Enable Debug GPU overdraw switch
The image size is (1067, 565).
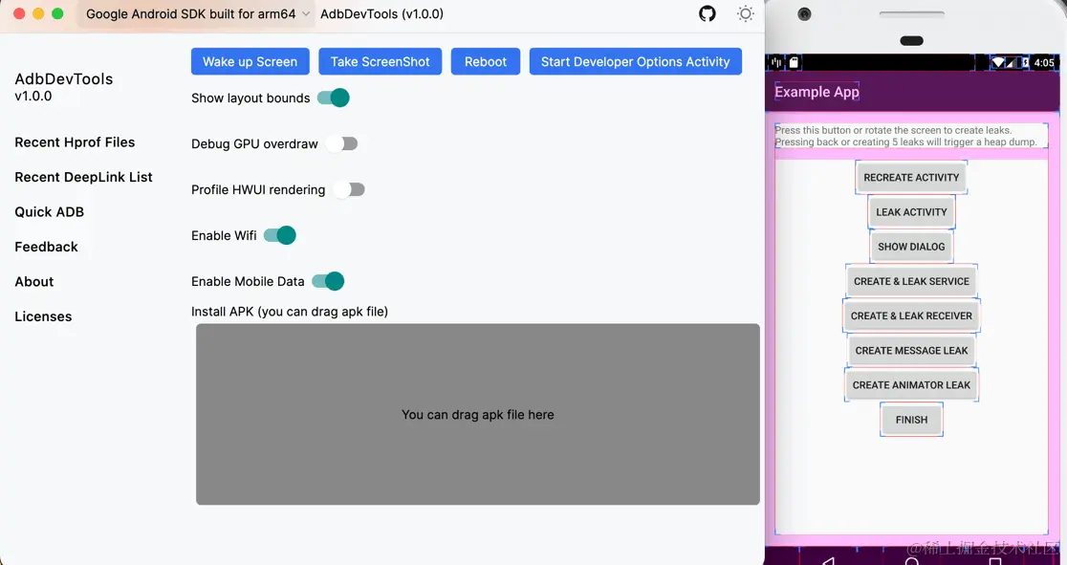pos(341,143)
